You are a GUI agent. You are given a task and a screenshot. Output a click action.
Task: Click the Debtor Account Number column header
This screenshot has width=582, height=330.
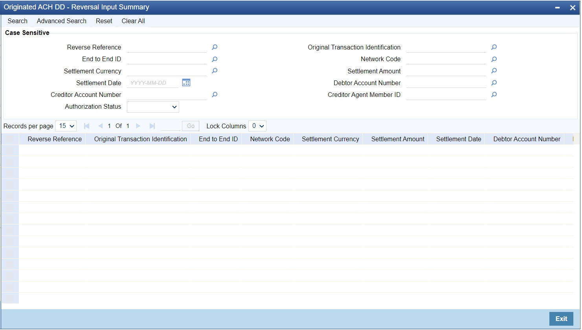(x=527, y=139)
